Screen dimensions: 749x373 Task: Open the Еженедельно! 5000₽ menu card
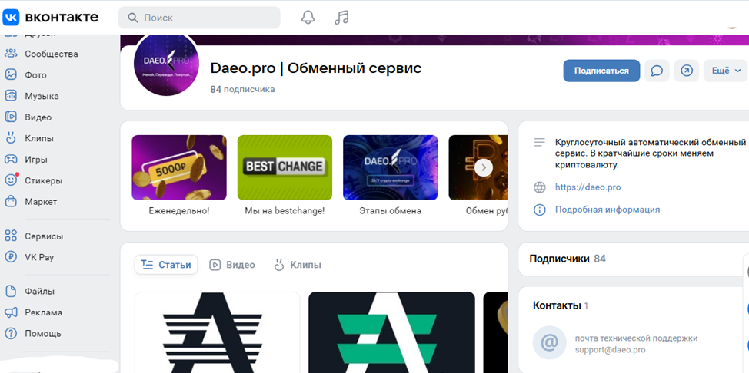(179, 175)
